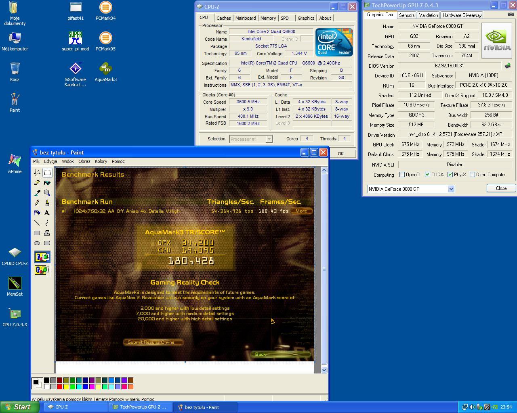The height and width of the screenshot is (413, 517).
Task: Pick the red color swatch in Paint palette
Action: [x=59, y=387]
